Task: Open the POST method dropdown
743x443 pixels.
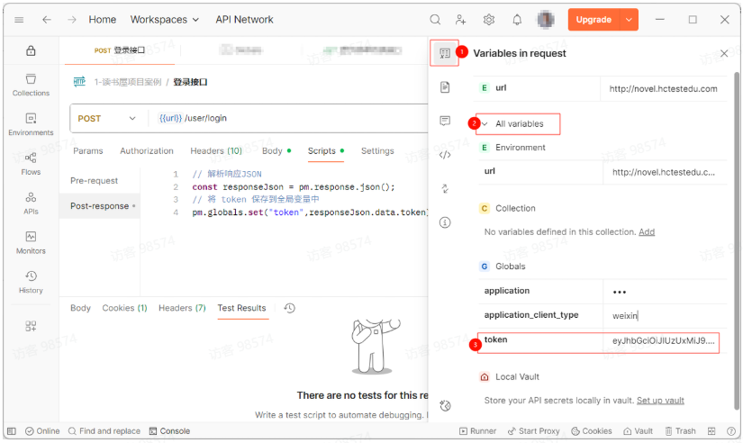Action: (106, 118)
